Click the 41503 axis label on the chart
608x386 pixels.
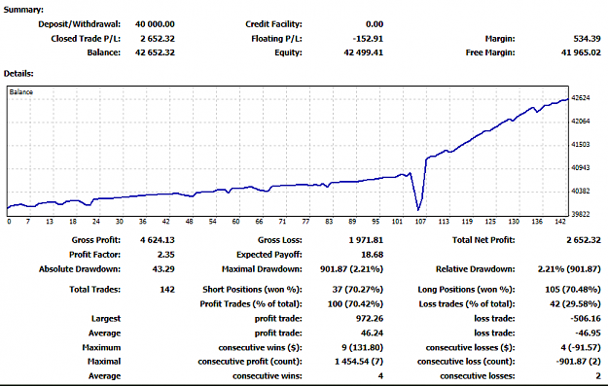click(x=581, y=144)
